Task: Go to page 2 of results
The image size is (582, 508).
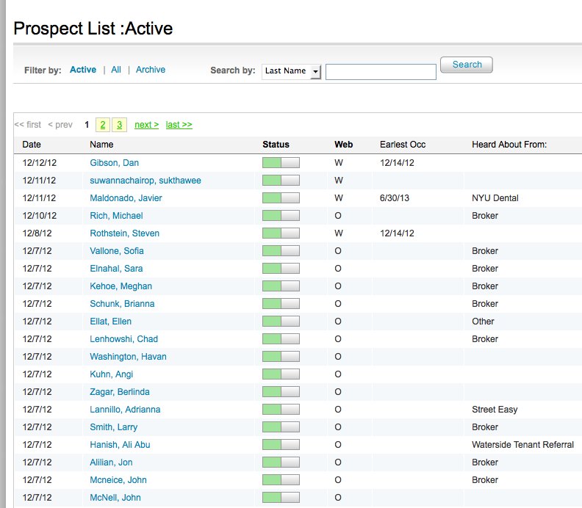Action: click(103, 125)
